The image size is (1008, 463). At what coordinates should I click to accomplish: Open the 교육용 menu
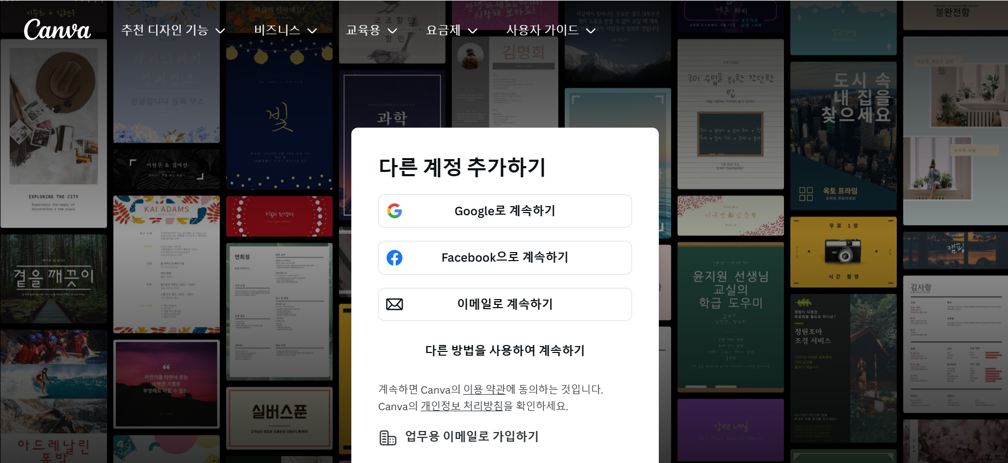[372, 30]
